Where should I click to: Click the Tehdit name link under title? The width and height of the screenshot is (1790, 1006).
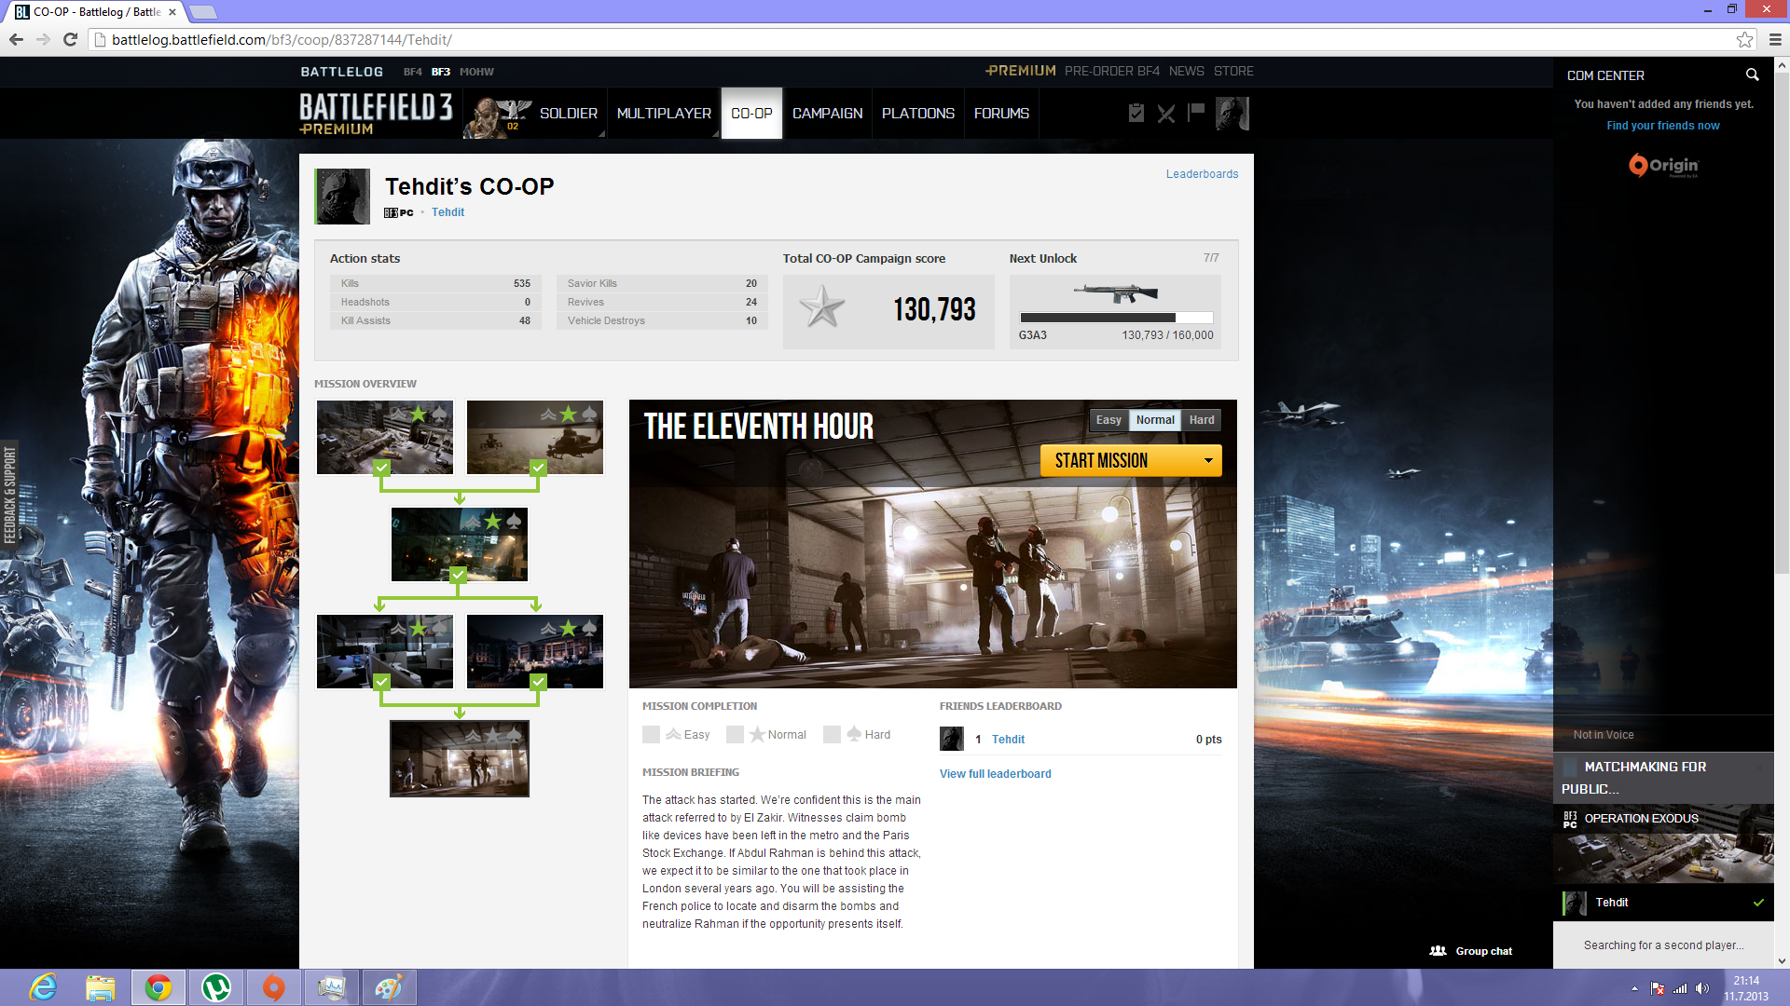tap(447, 212)
